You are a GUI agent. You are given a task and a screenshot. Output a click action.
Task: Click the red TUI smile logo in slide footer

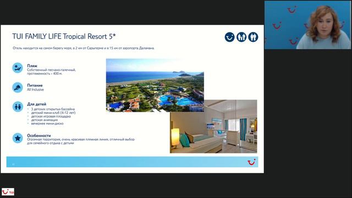pos(251,162)
